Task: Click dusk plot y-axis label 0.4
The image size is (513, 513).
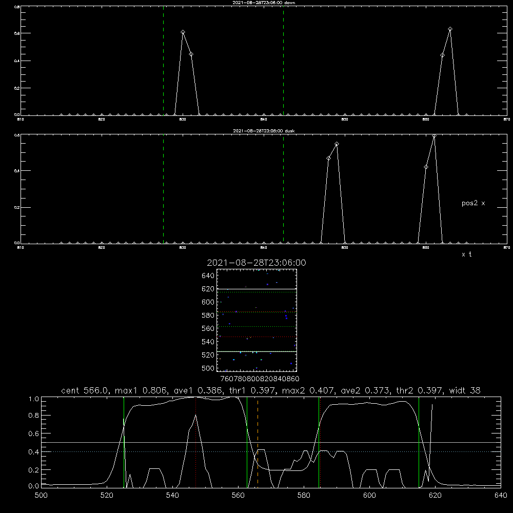Action: pos(16,171)
